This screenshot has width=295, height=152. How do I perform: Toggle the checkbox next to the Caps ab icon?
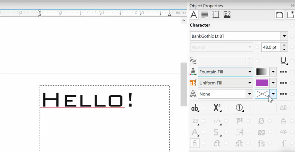(x=203, y=108)
